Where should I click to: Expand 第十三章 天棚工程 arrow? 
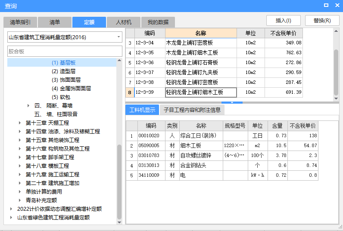point(20,123)
